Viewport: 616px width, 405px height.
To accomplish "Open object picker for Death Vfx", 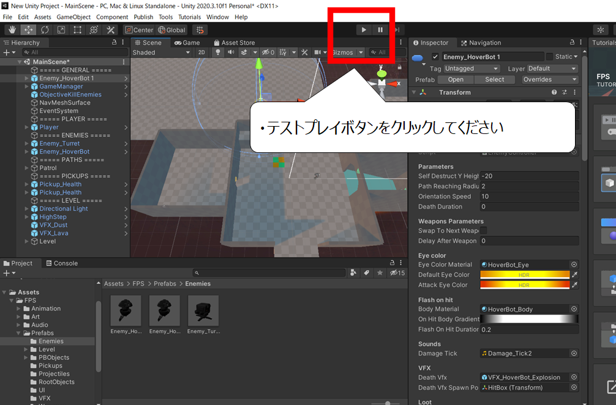I will [574, 377].
